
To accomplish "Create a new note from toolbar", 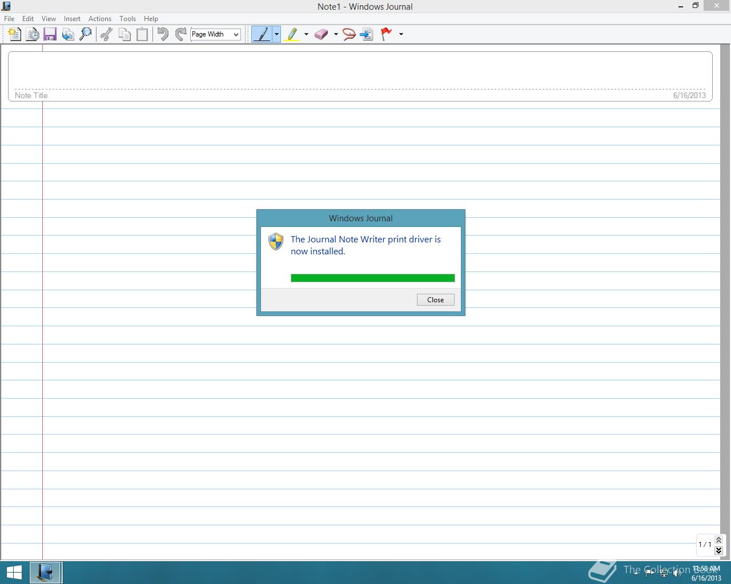I will (15, 34).
